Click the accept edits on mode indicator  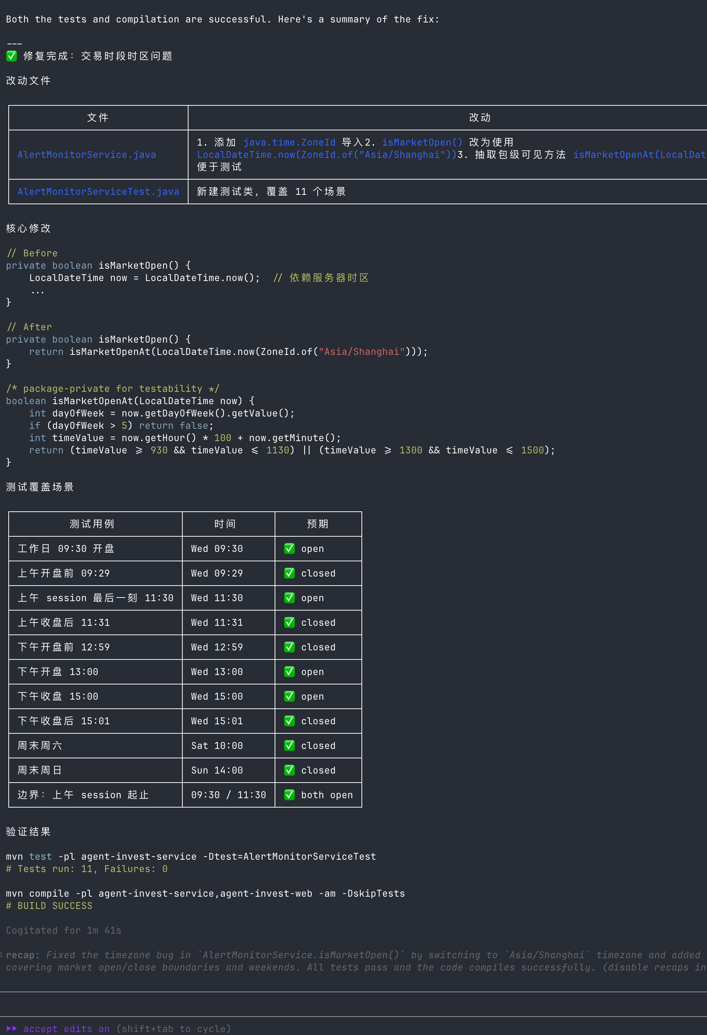coord(66,1029)
